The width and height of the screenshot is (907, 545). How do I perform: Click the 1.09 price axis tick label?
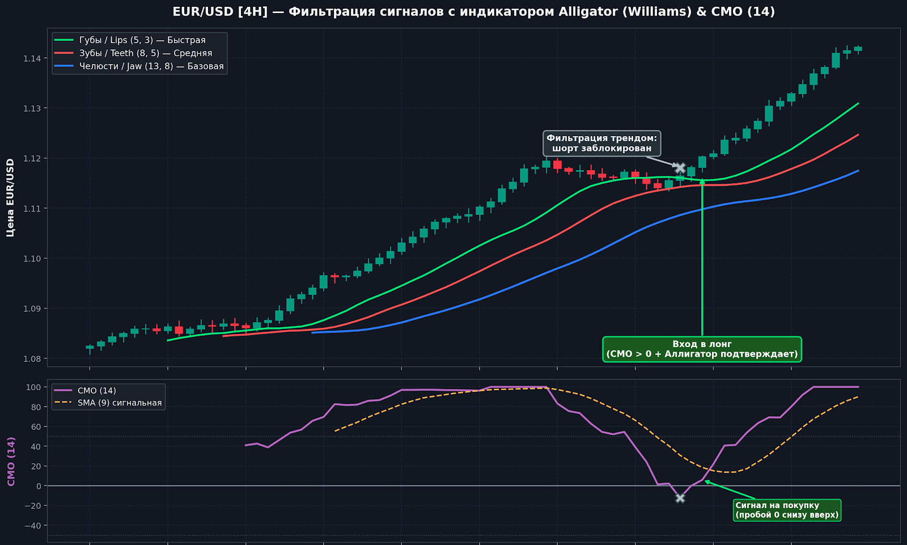point(32,309)
